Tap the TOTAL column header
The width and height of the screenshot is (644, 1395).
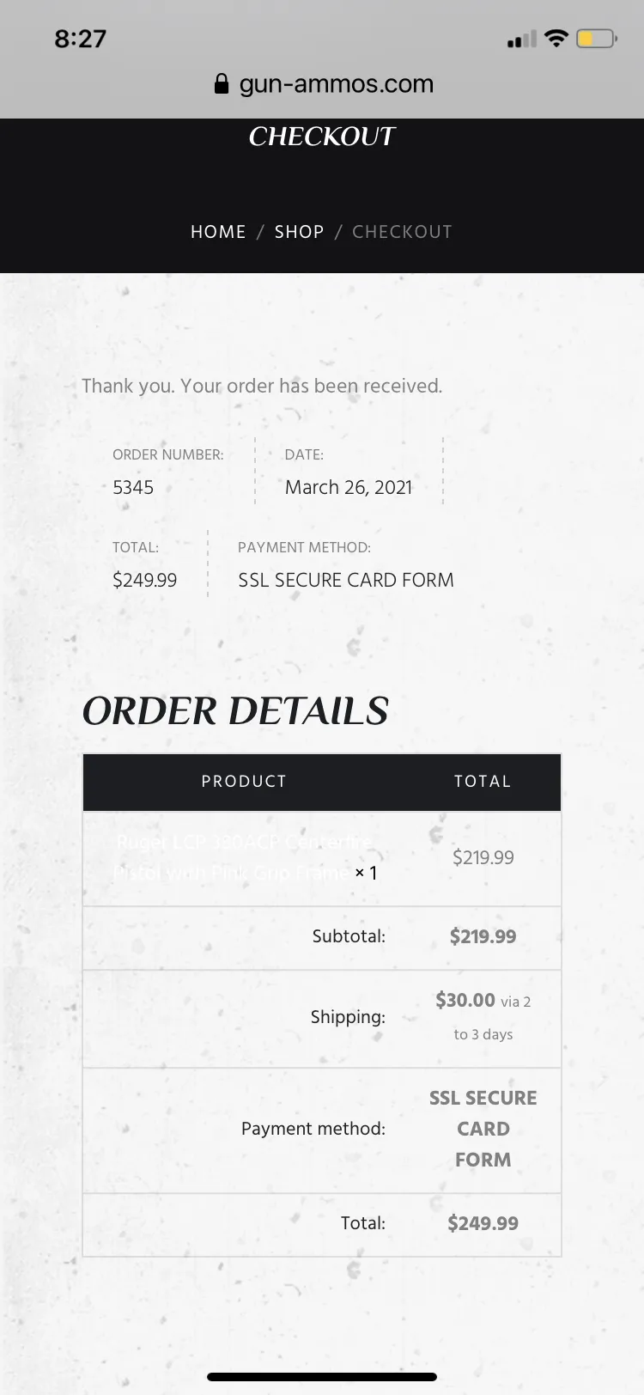483,782
